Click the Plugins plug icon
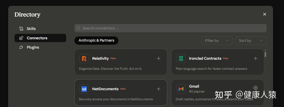This screenshot has height=107, width=284. tap(21, 47)
